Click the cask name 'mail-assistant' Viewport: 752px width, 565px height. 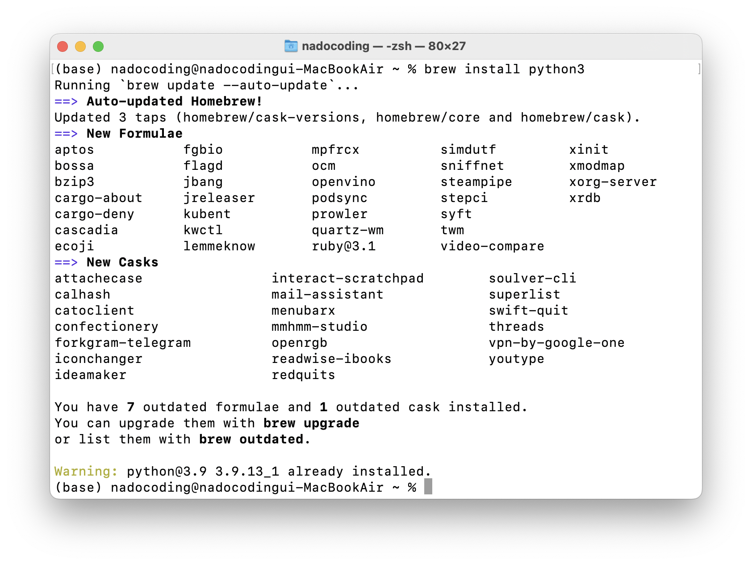point(327,295)
